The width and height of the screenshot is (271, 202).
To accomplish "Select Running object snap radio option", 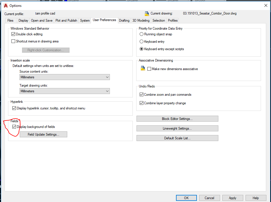I will coord(141,34).
